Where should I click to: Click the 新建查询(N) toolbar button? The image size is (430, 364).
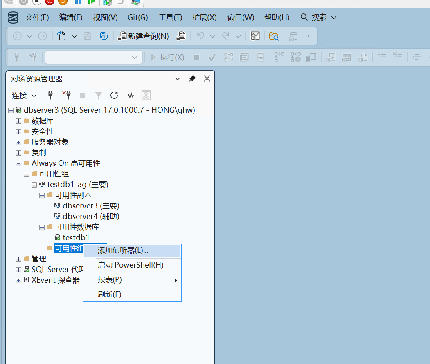tap(144, 36)
